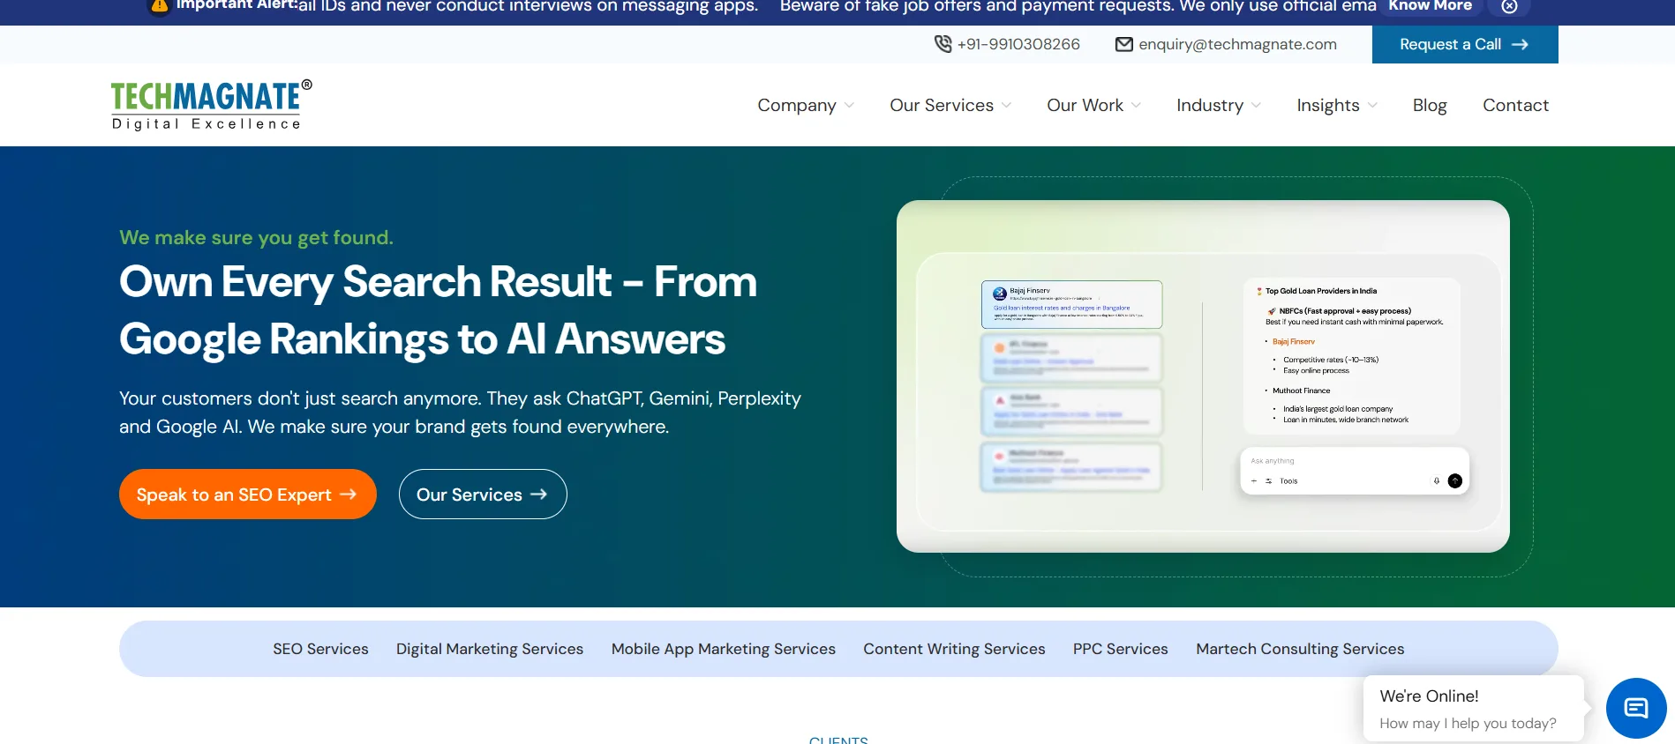
Task: Open Mobile App Marketing Services link
Action: pos(724,649)
